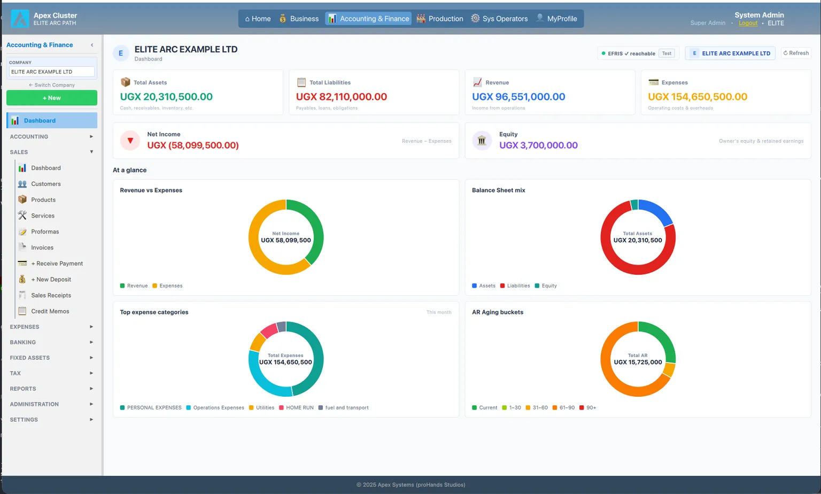Click the Business money bag icon

click(283, 19)
